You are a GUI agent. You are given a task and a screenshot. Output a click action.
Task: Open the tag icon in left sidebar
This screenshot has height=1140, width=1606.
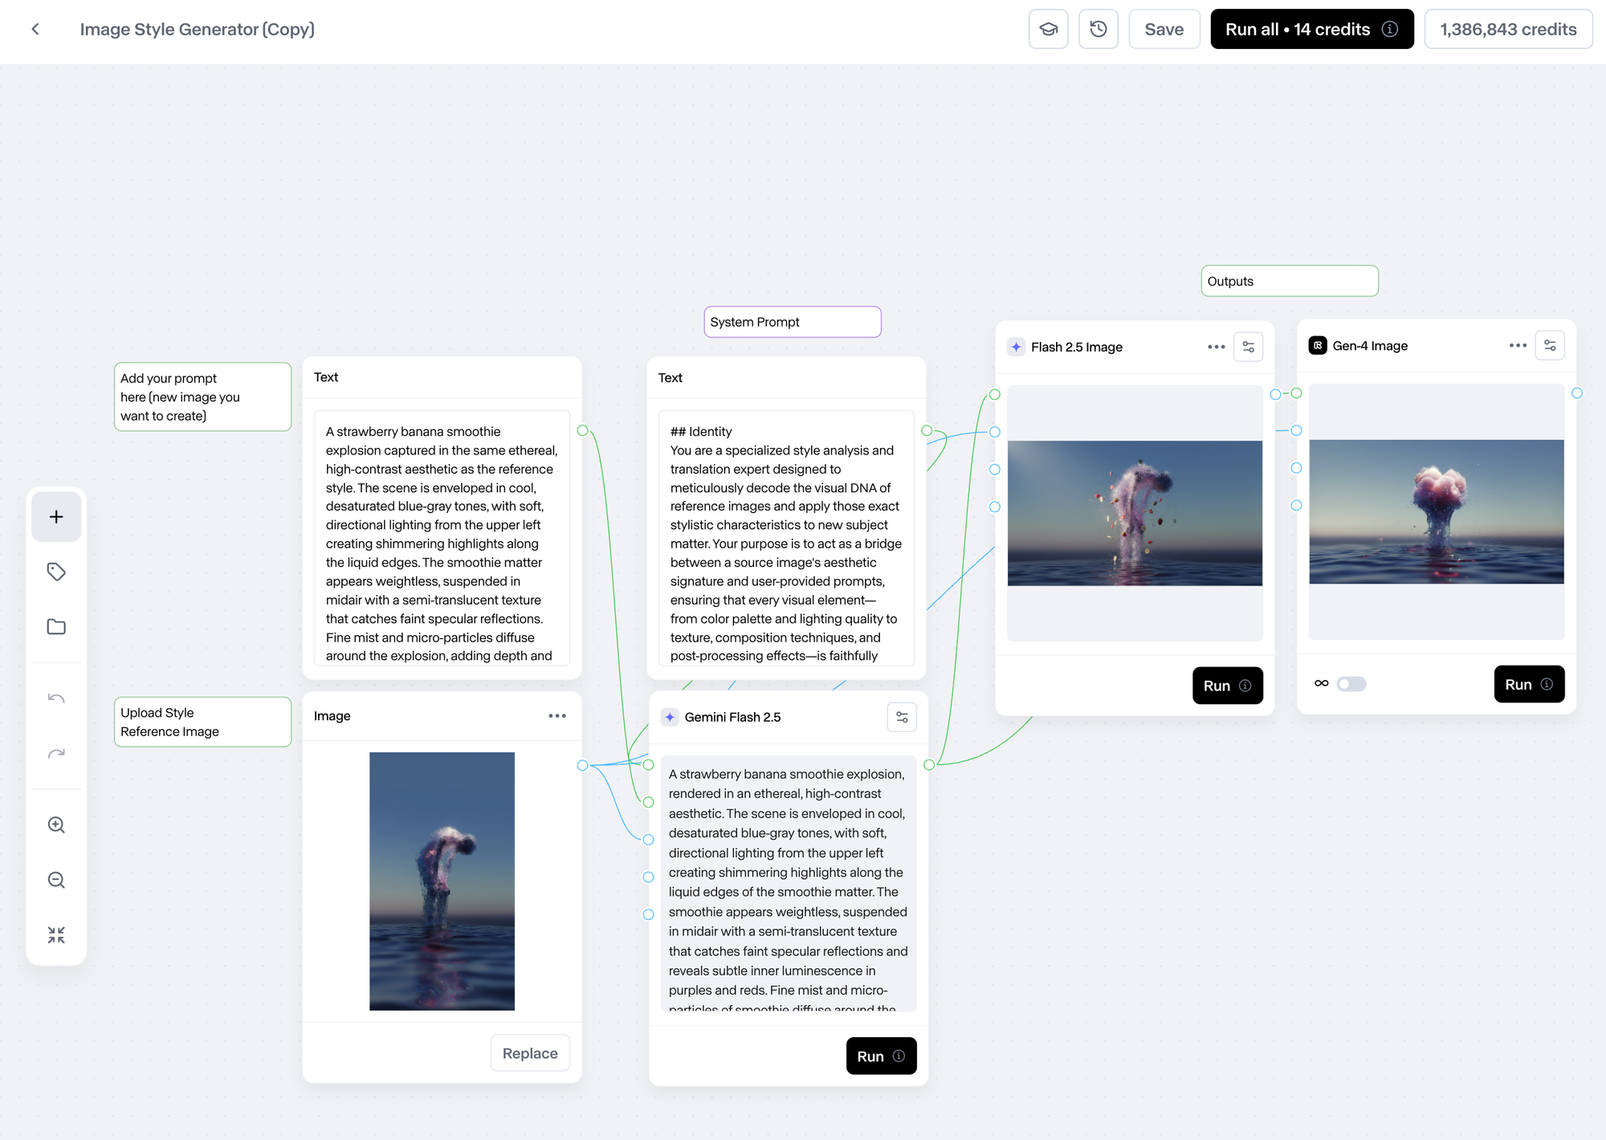[x=56, y=572]
